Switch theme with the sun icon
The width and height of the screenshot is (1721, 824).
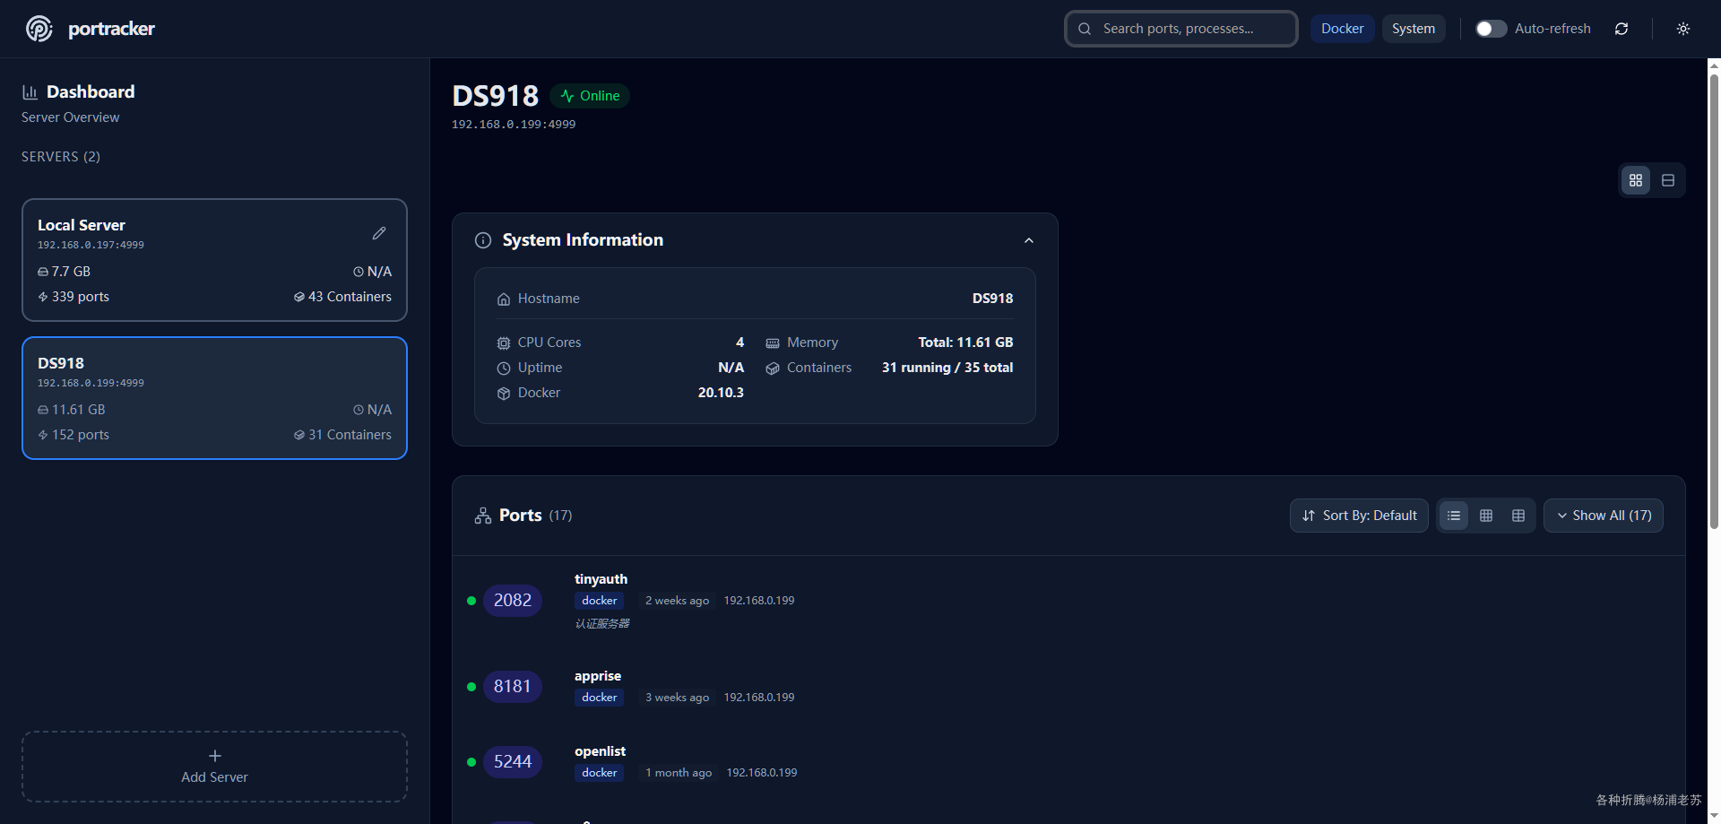(x=1683, y=29)
